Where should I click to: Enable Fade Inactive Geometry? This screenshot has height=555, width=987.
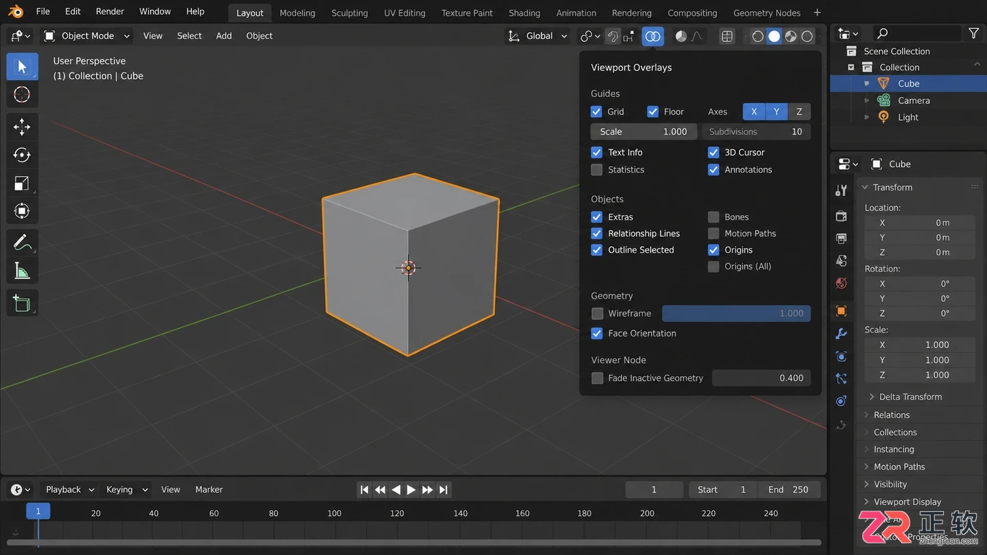tap(597, 378)
